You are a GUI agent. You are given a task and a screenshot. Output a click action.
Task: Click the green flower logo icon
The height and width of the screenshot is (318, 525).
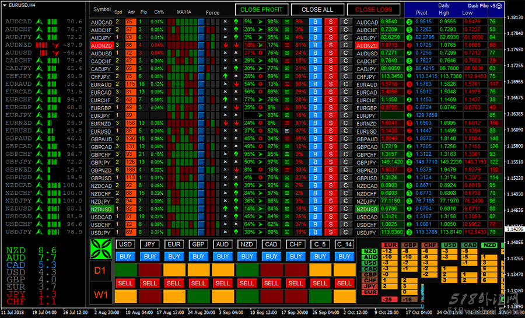101,249
